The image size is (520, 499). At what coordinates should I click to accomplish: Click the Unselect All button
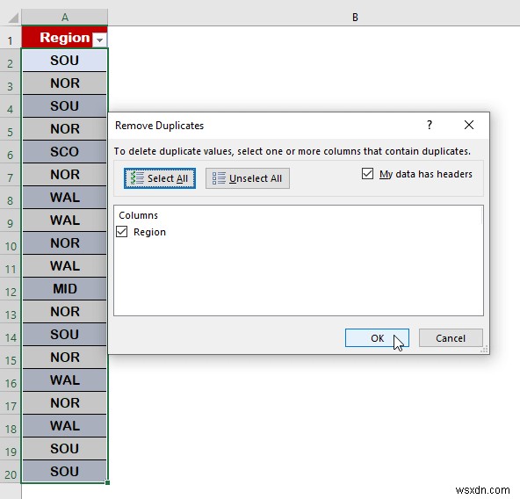pos(248,178)
